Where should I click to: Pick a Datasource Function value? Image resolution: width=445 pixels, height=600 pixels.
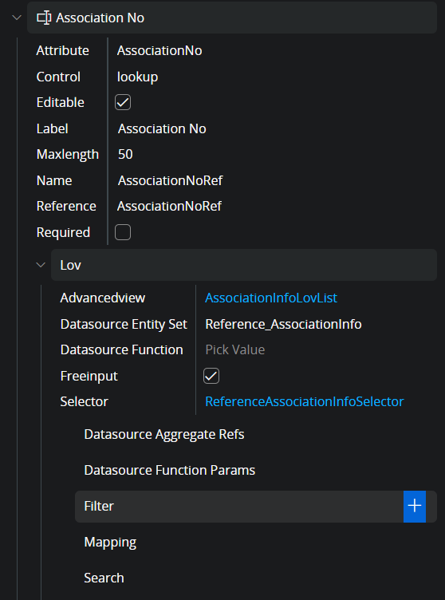pyautogui.click(x=235, y=349)
